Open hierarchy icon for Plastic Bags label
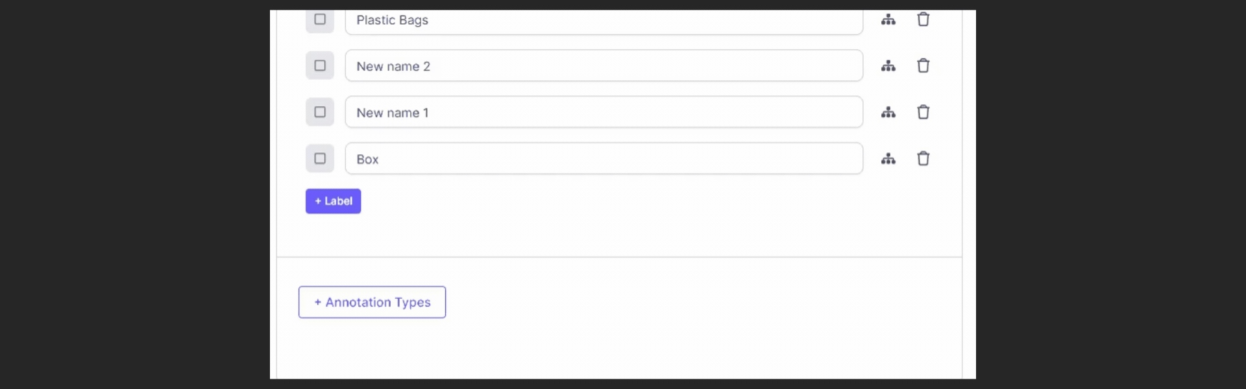Viewport: 1246px width, 389px height. [x=888, y=19]
